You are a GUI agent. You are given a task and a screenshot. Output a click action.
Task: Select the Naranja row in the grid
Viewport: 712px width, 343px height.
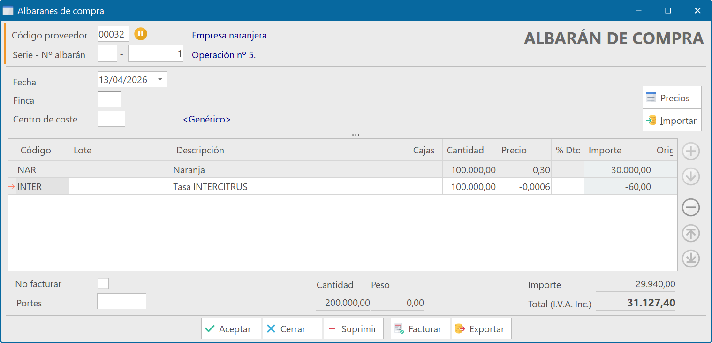point(281,170)
